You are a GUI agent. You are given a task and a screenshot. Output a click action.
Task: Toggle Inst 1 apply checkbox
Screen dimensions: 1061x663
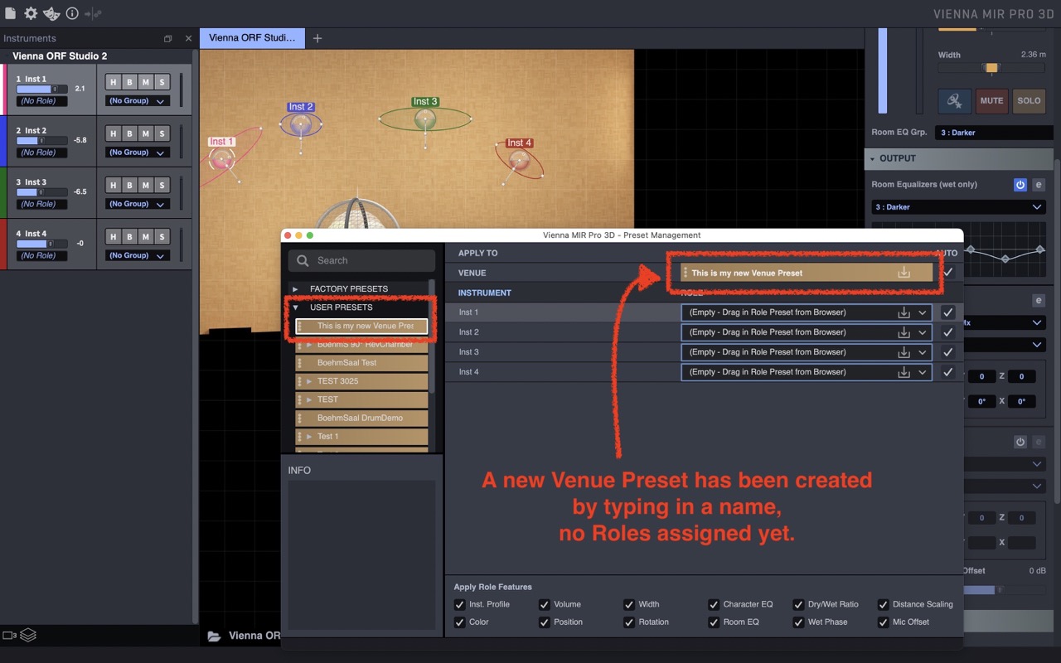point(948,312)
